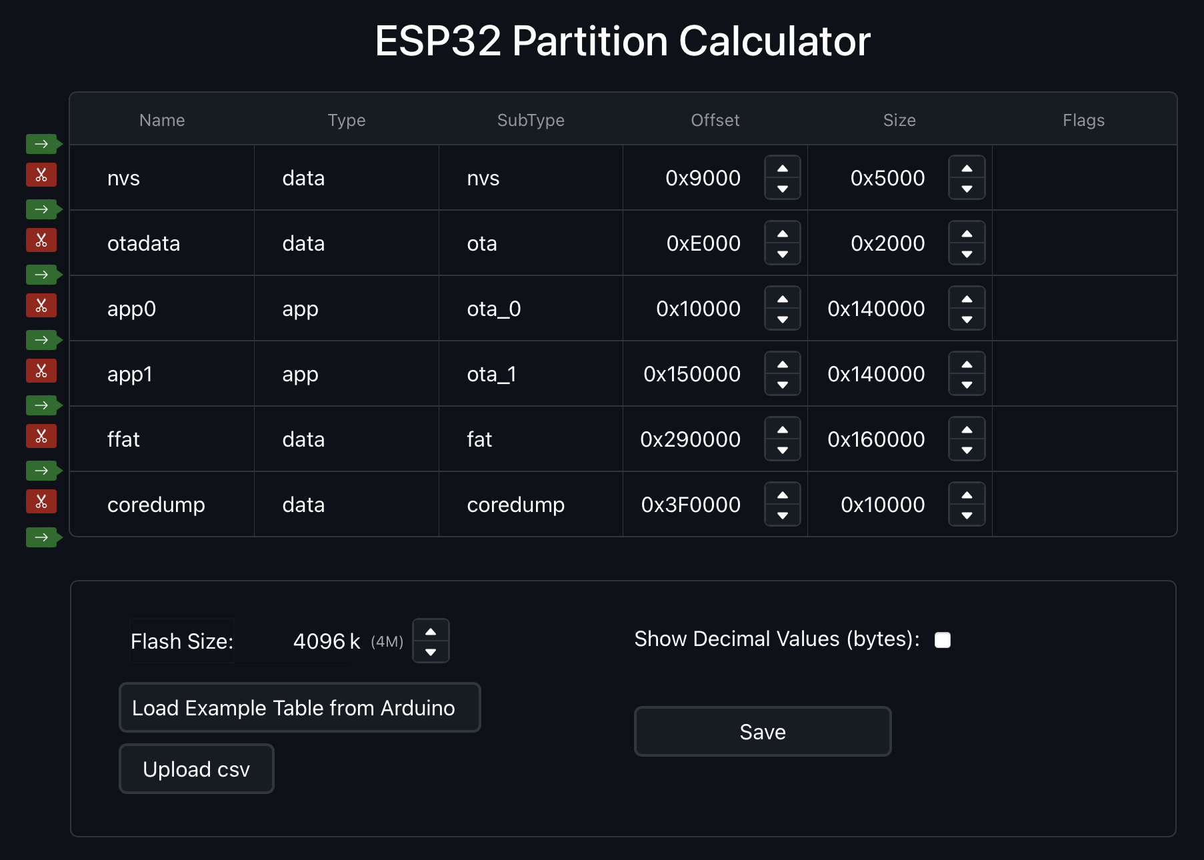The width and height of the screenshot is (1204, 860).
Task: Raise the ffat size using up arrow
Action: [x=967, y=430]
